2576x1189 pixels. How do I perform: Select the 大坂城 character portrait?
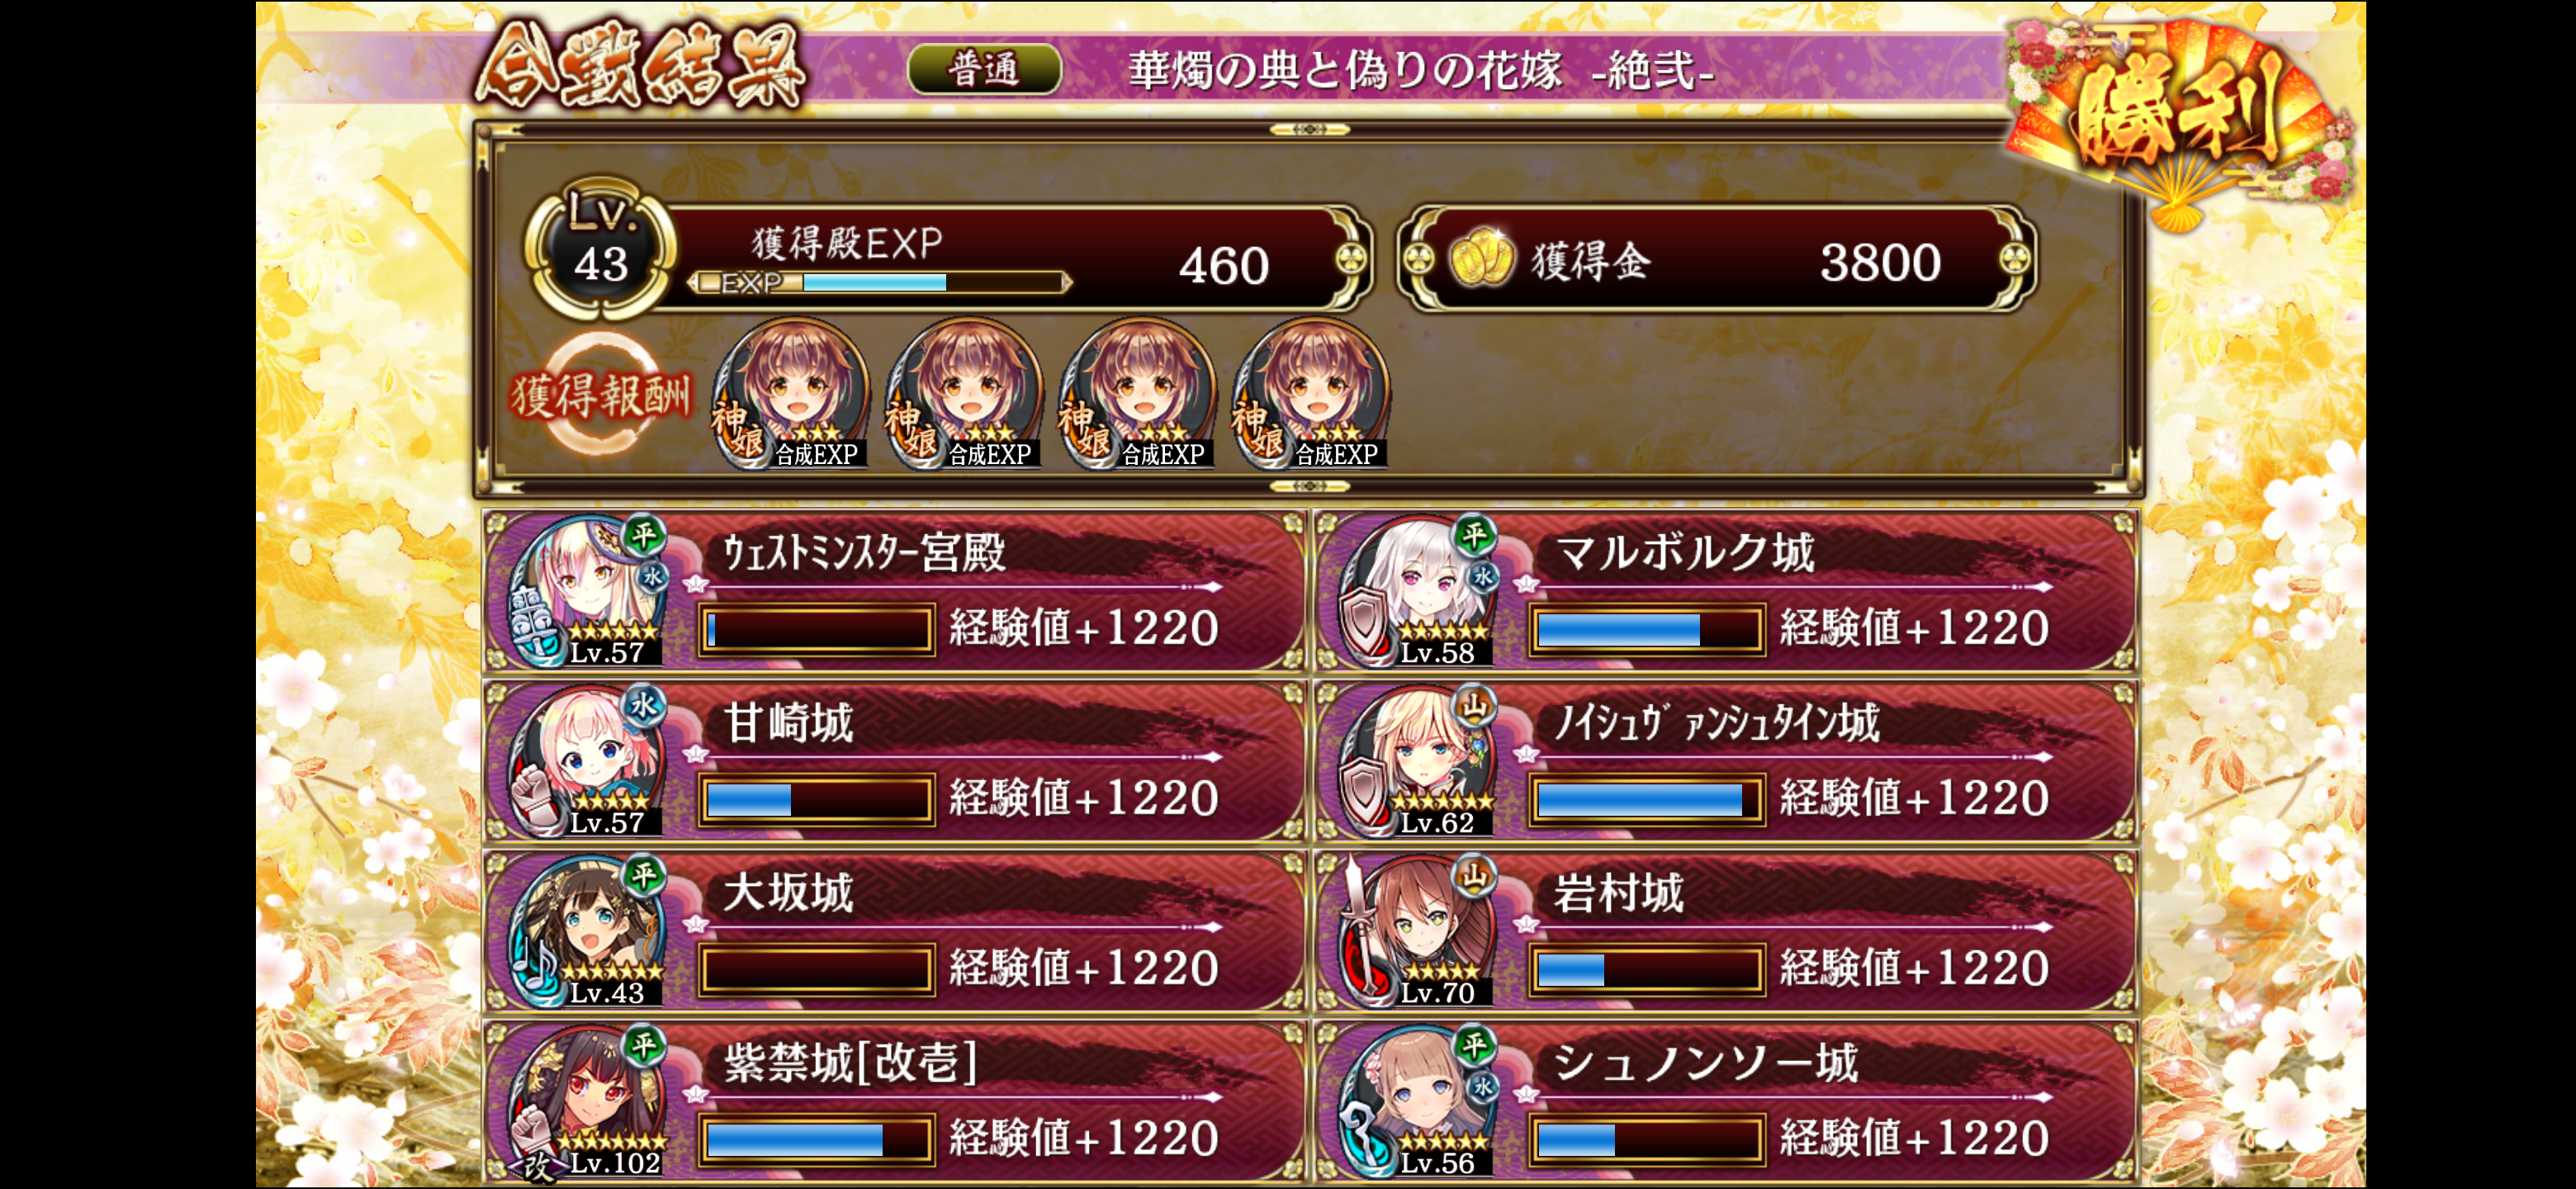click(x=587, y=931)
